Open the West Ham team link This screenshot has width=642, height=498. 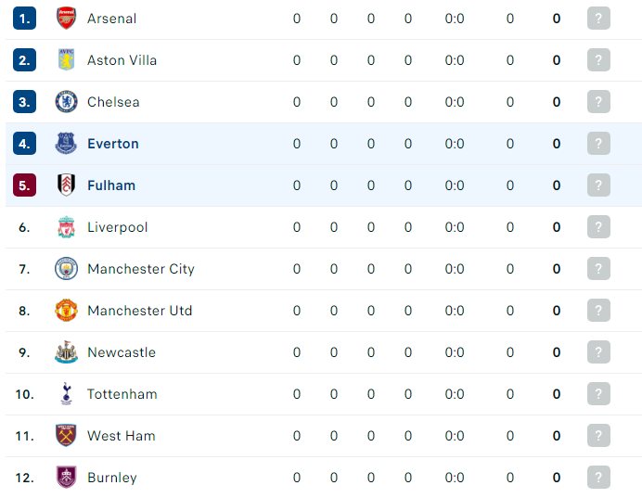click(x=122, y=436)
